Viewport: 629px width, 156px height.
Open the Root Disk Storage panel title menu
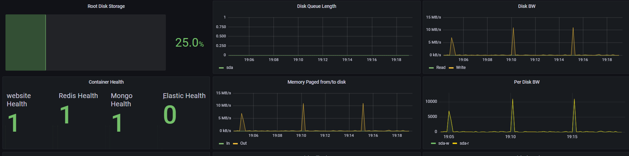click(106, 6)
